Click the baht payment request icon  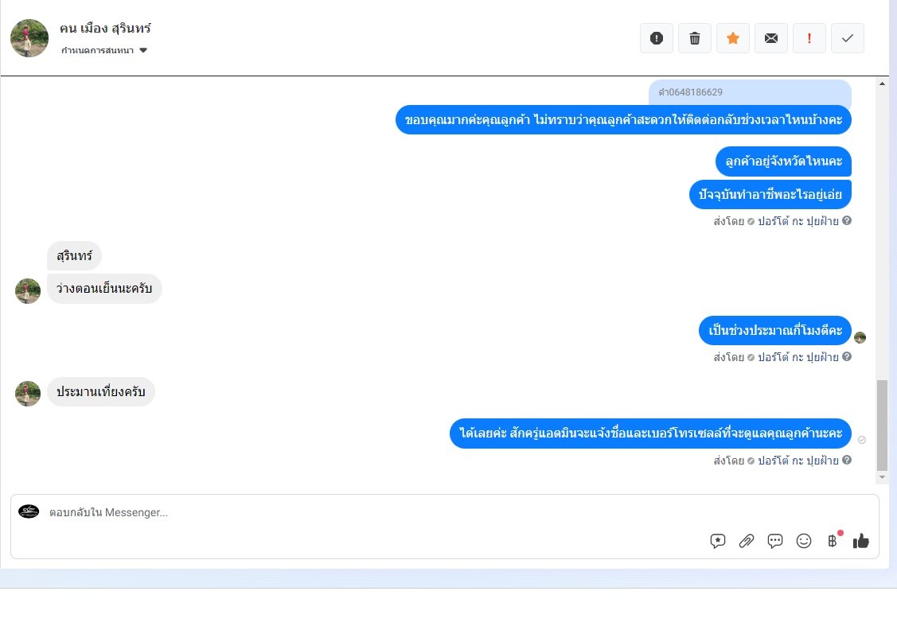coord(833,540)
